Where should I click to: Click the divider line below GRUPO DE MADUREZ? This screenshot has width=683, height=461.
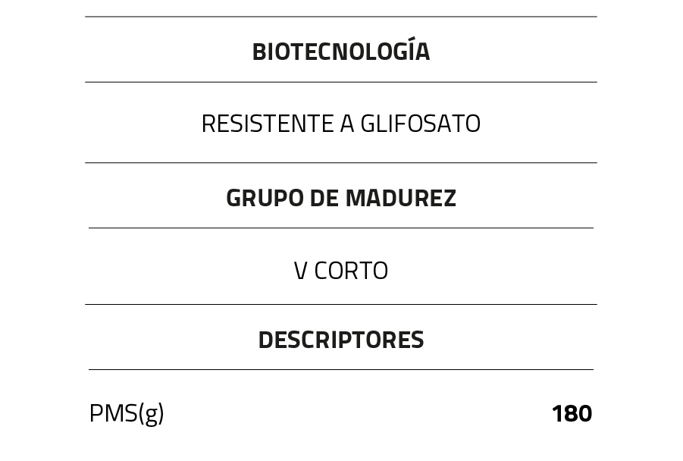click(x=340, y=228)
